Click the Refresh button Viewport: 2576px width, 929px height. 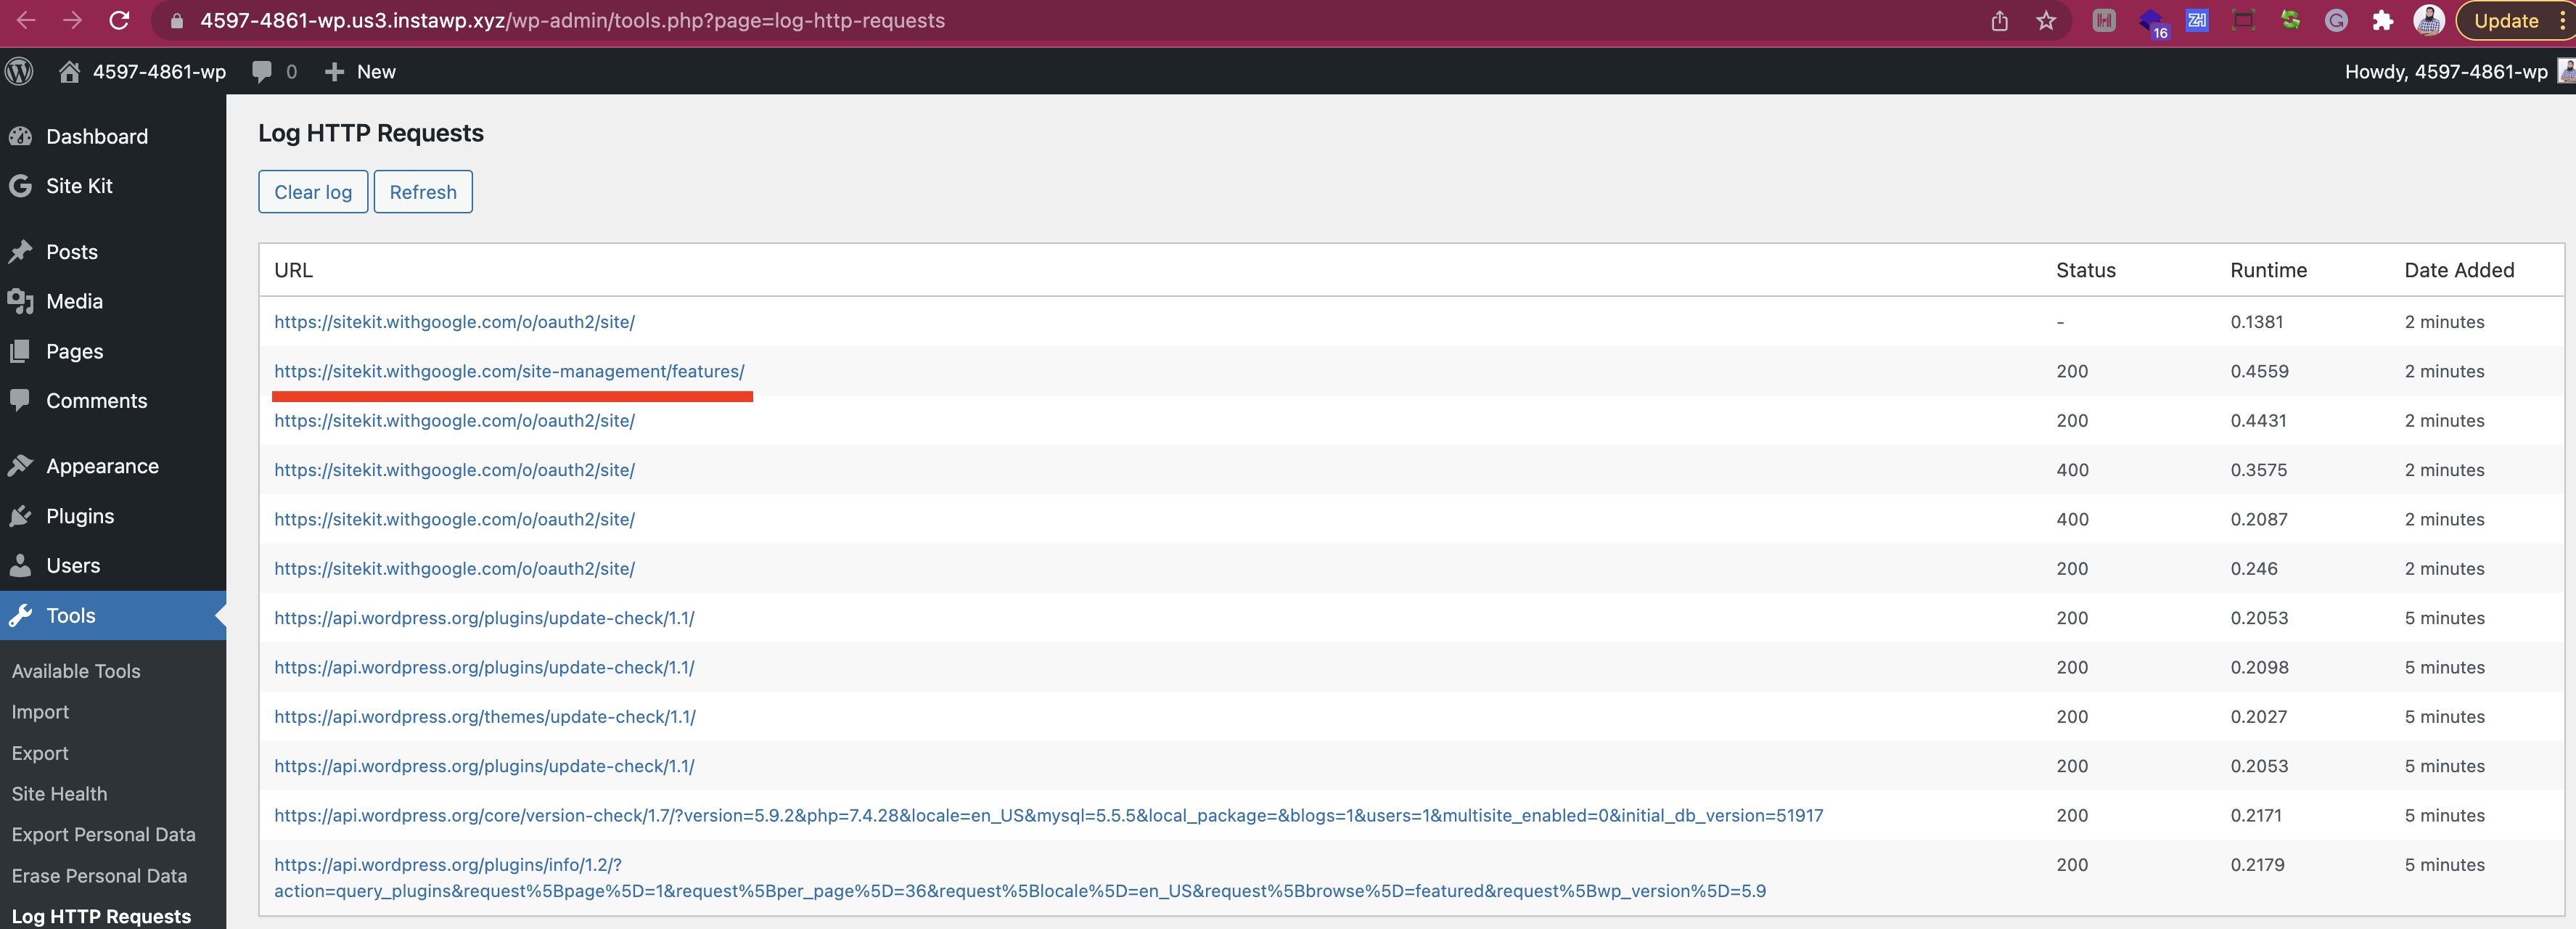pyautogui.click(x=422, y=191)
